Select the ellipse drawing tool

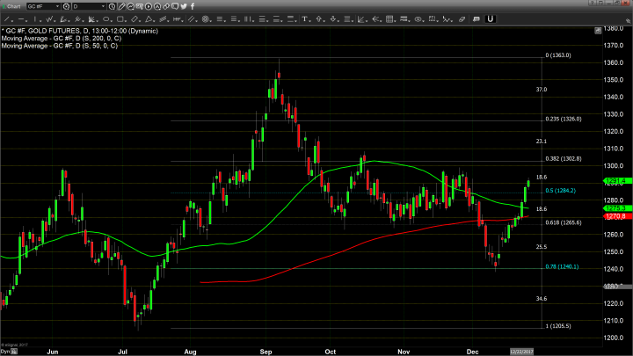(x=105, y=19)
